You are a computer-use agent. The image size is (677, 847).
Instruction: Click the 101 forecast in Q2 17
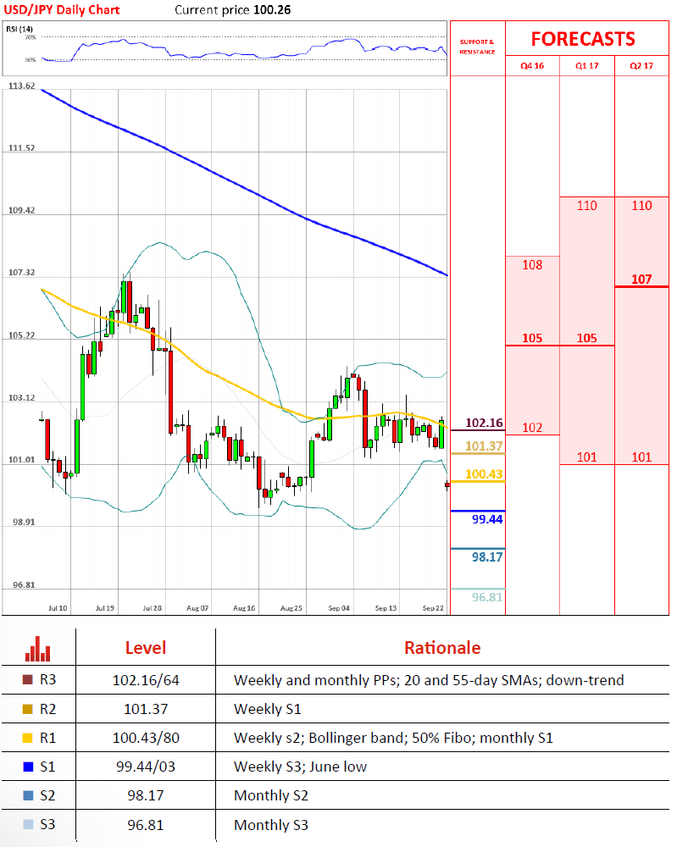(642, 457)
